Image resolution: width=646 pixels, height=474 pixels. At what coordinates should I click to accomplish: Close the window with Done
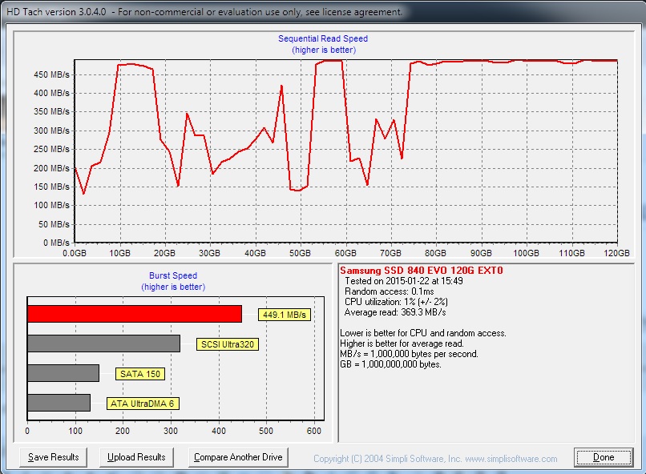[x=604, y=457]
